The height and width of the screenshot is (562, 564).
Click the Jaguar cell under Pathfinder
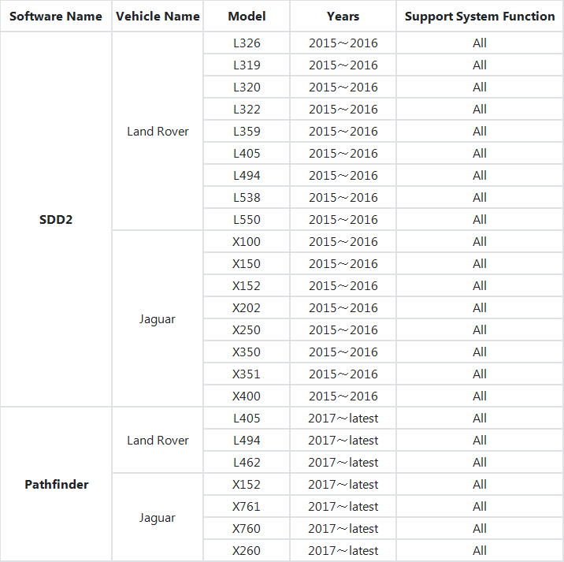[x=158, y=518]
